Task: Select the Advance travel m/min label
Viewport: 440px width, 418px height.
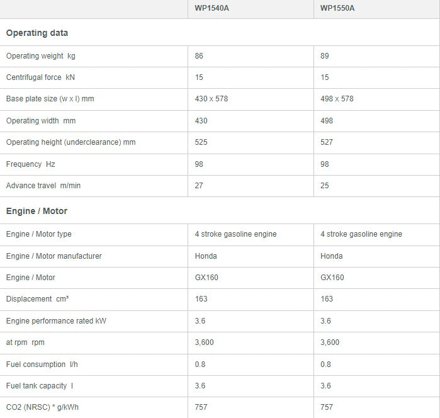Action: point(43,186)
